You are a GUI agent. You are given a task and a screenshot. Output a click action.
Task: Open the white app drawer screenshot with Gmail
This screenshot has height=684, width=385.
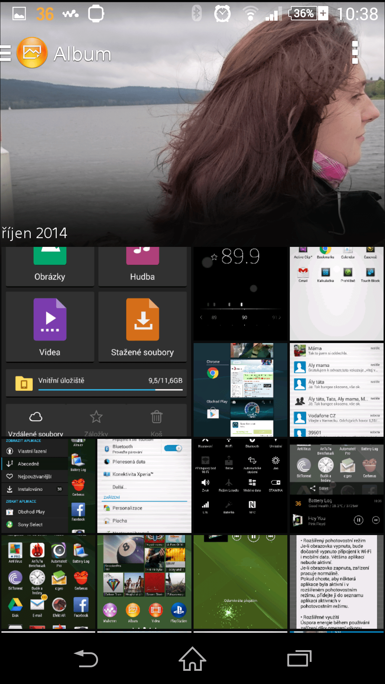(x=337, y=294)
